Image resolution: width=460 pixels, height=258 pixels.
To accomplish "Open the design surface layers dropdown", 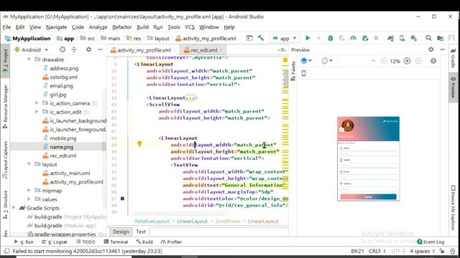I will 306,60.
